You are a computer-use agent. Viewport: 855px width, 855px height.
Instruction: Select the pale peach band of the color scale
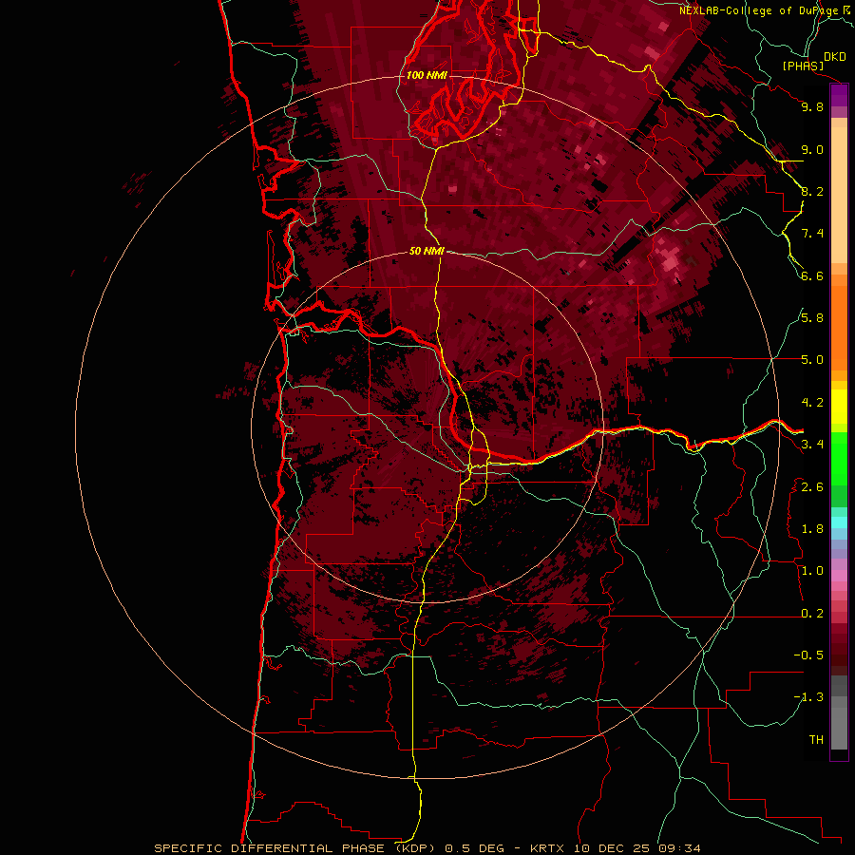coord(839,195)
